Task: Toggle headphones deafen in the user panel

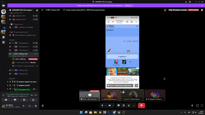Action: click(29, 106)
